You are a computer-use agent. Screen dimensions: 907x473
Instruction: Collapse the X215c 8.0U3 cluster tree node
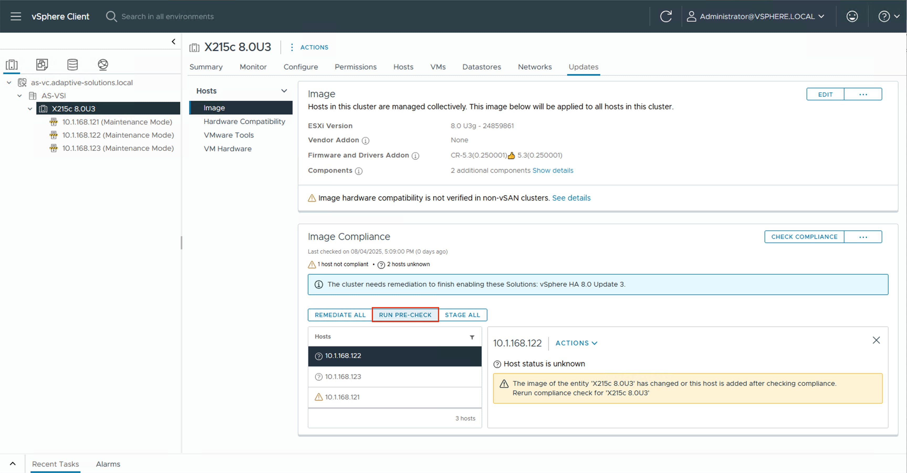(x=30, y=109)
